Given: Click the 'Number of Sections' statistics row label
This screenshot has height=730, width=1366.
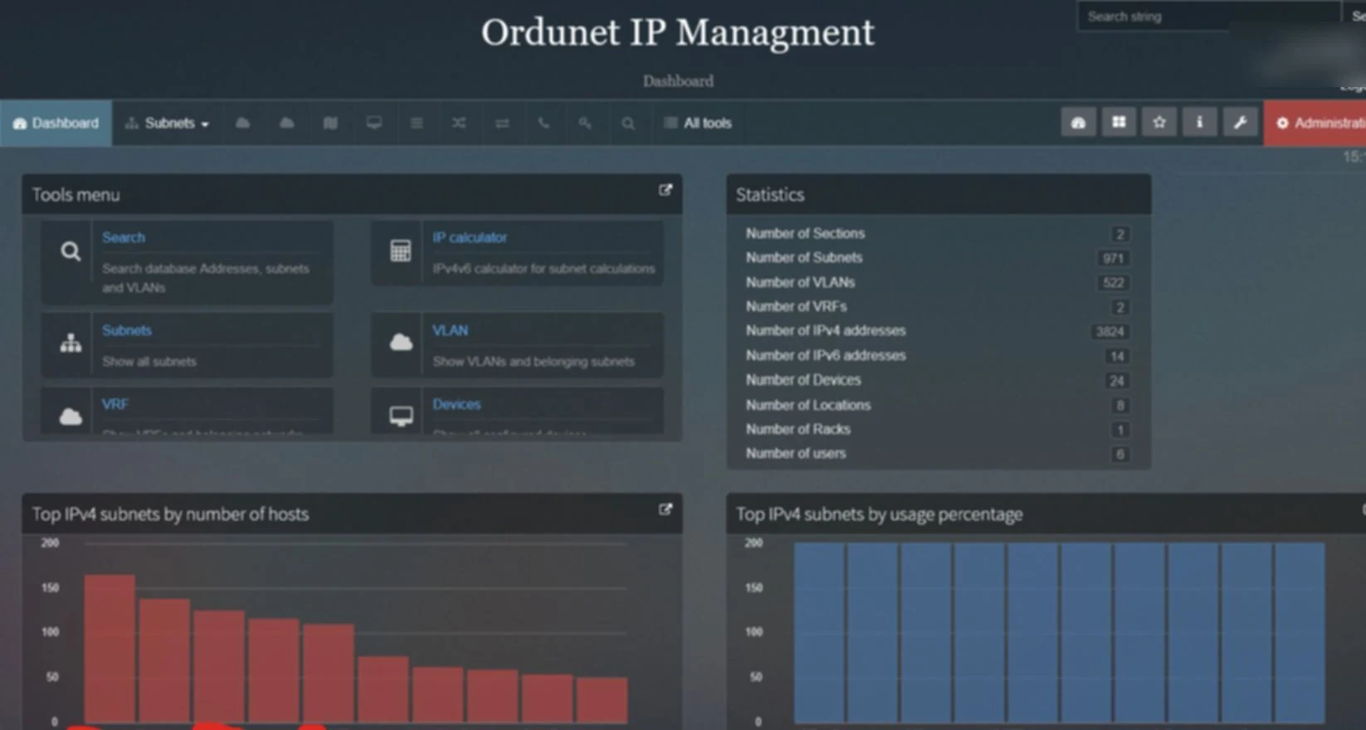Looking at the screenshot, I should tap(805, 234).
